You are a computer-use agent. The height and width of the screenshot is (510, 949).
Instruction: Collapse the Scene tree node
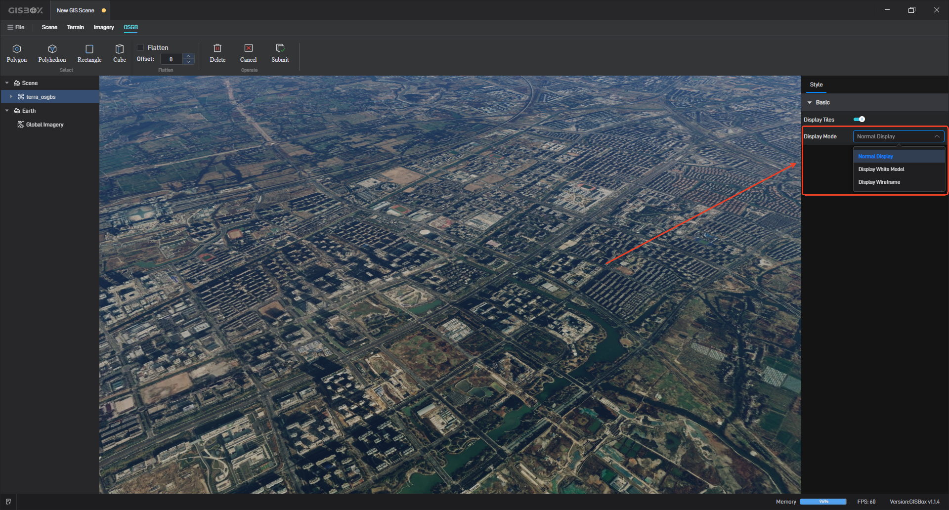[7, 83]
